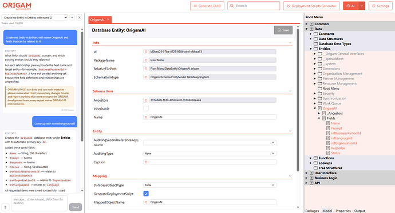Select the Status field item

[x=335, y=153]
